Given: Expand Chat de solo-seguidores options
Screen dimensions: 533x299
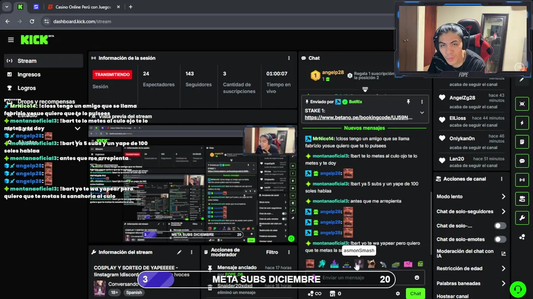Looking at the screenshot, I should (x=471, y=211).
